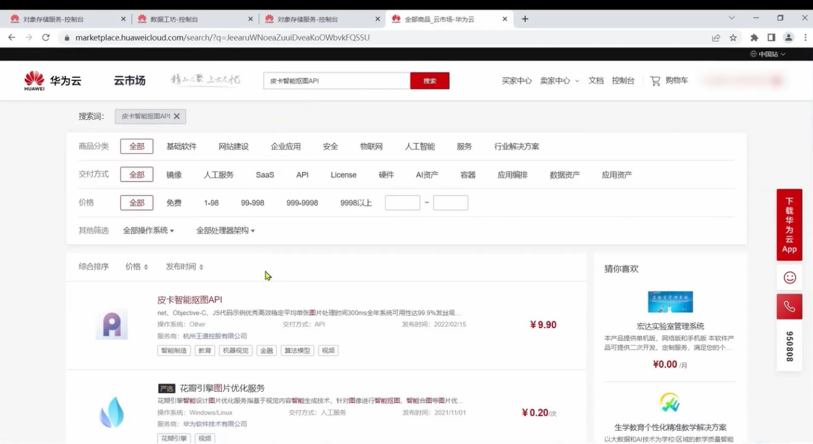The image size is (813, 444).
Task: Sort results by 发布时间
Action: tap(184, 267)
